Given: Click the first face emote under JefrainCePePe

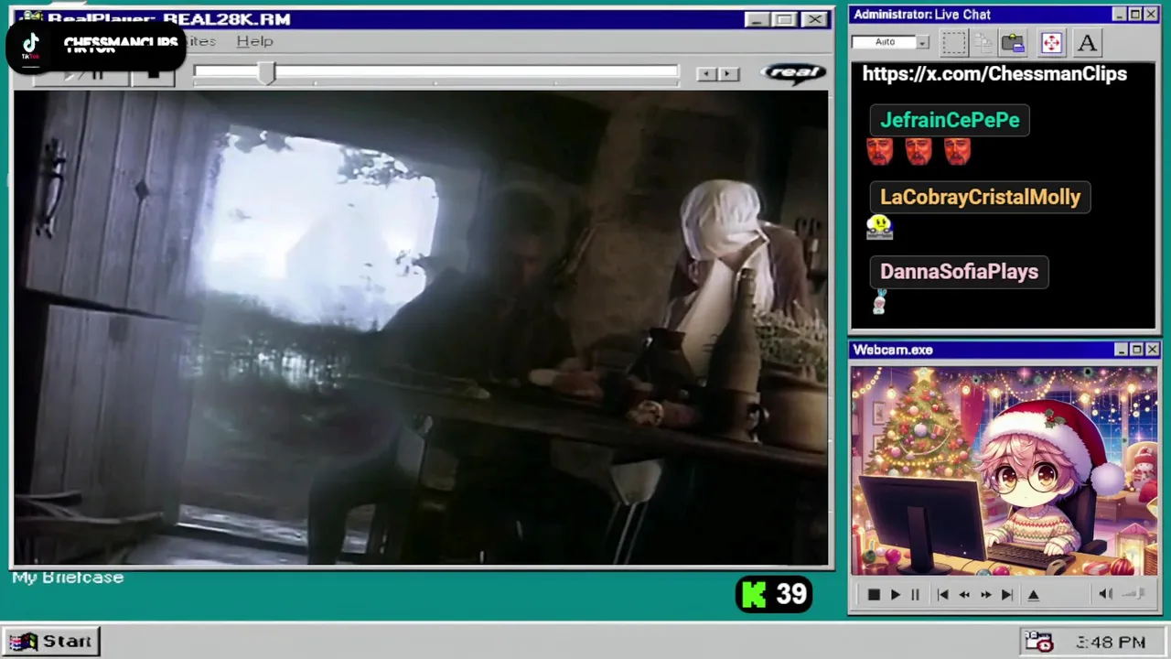Looking at the screenshot, I should coord(879,151).
